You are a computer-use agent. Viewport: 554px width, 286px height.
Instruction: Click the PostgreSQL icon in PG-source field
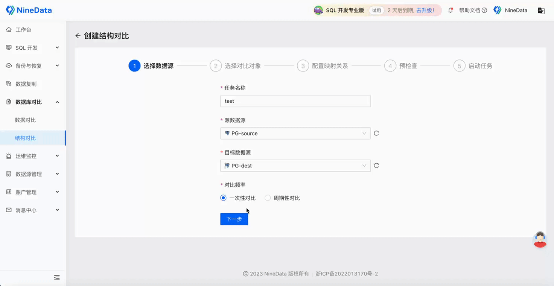(227, 133)
